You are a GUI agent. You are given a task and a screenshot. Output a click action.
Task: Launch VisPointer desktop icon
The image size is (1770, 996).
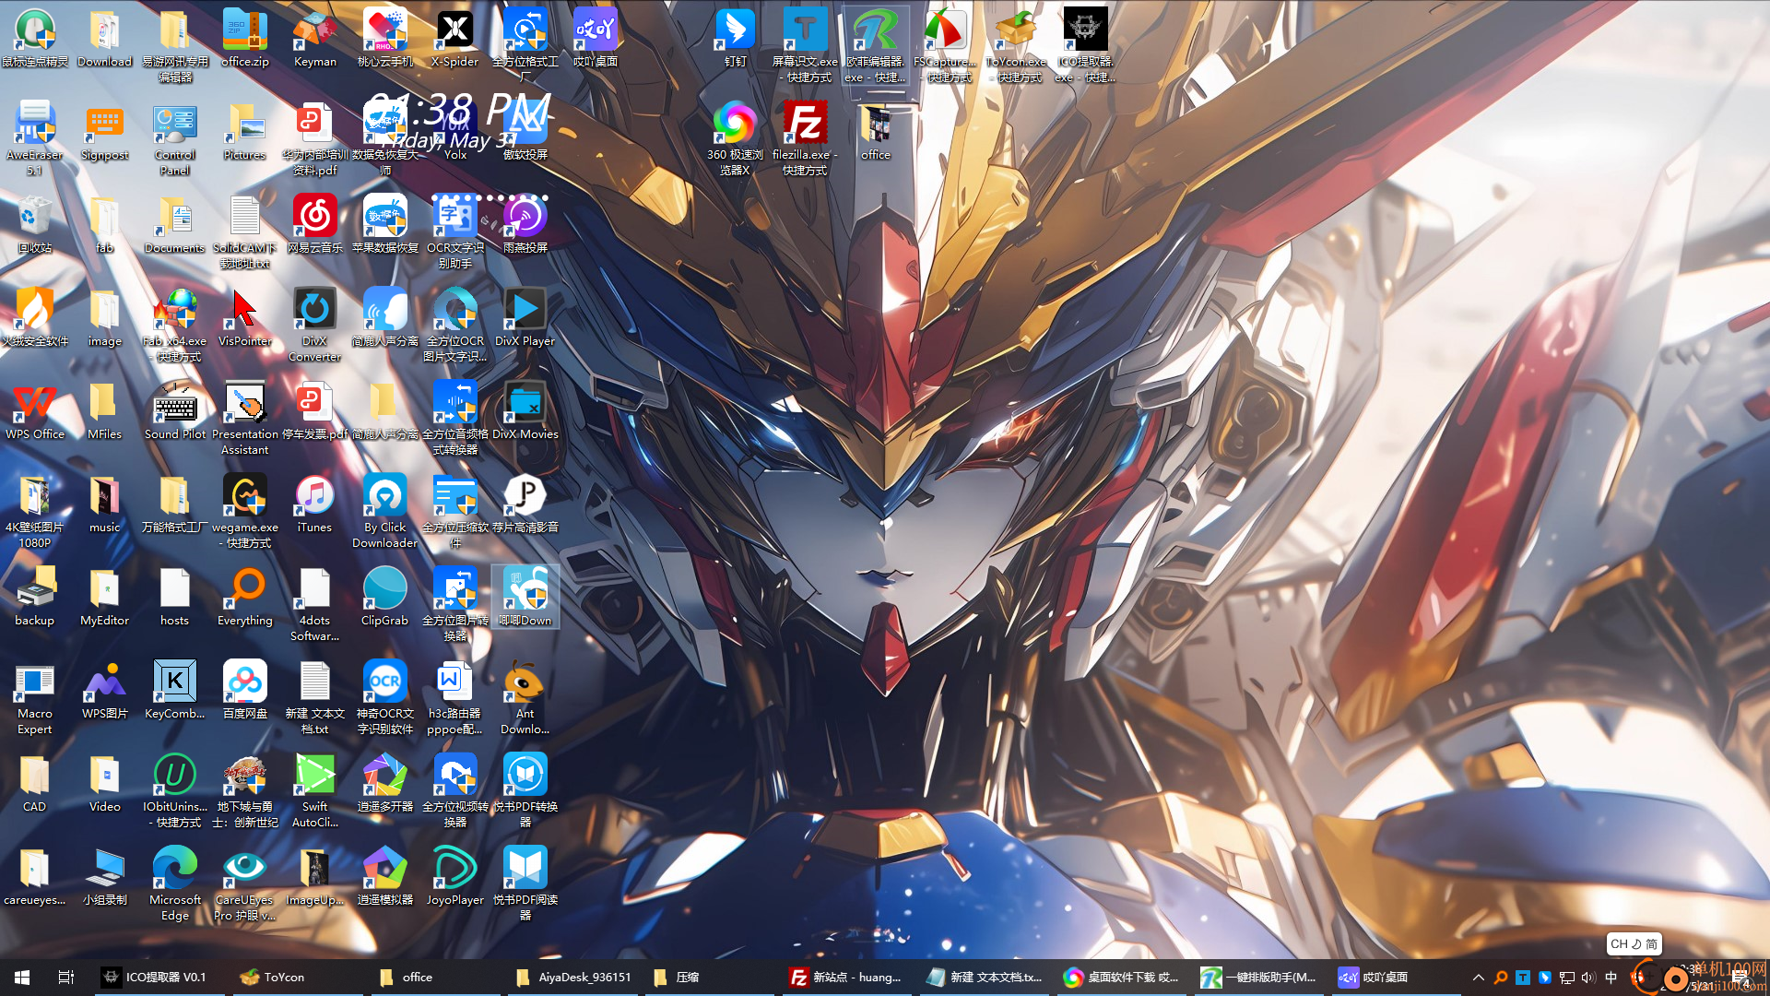(x=245, y=318)
